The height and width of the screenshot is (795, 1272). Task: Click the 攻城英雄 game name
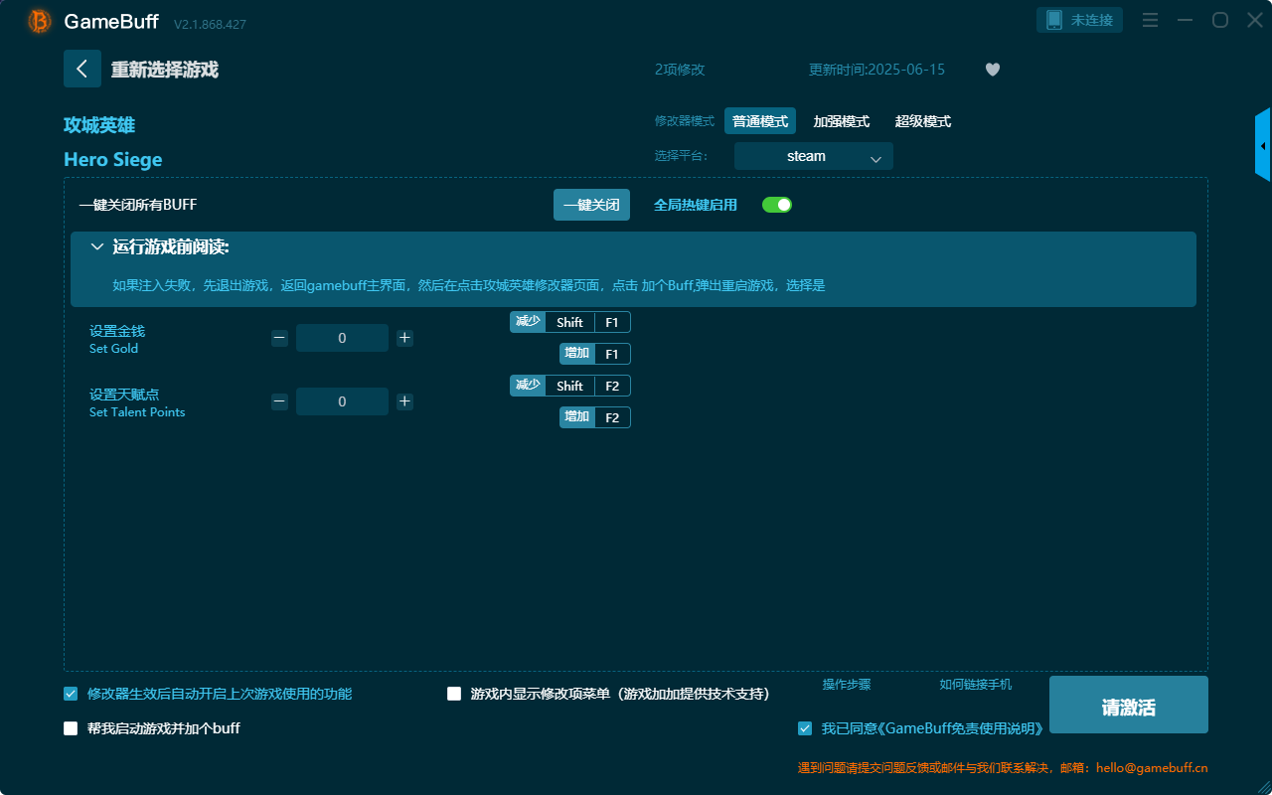[99, 125]
